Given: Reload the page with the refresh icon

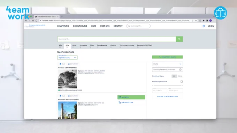Looking at the screenshot, I should [33, 20].
